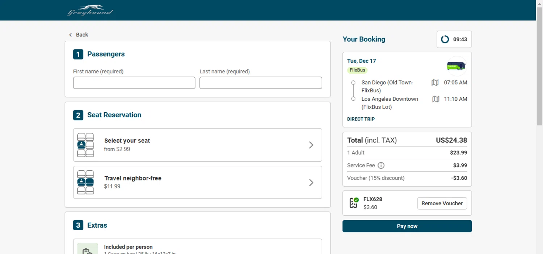Expand Travel neighbor-free chevron arrow
Screen dimensions: 543x254
point(311,183)
